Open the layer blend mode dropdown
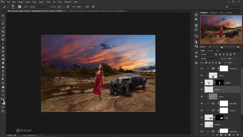The image size is (243, 137). pyautogui.click(x=210, y=59)
